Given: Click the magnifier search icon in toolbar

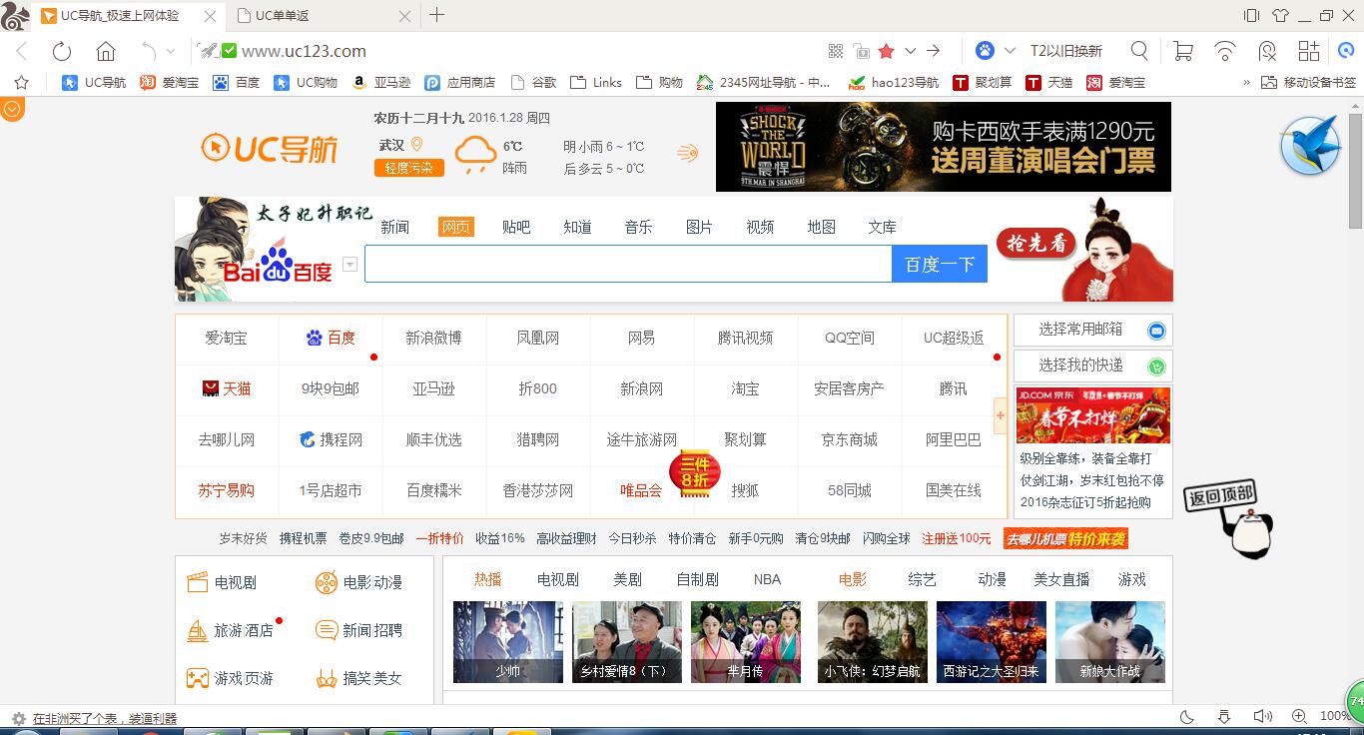Looking at the screenshot, I should coord(1139,51).
